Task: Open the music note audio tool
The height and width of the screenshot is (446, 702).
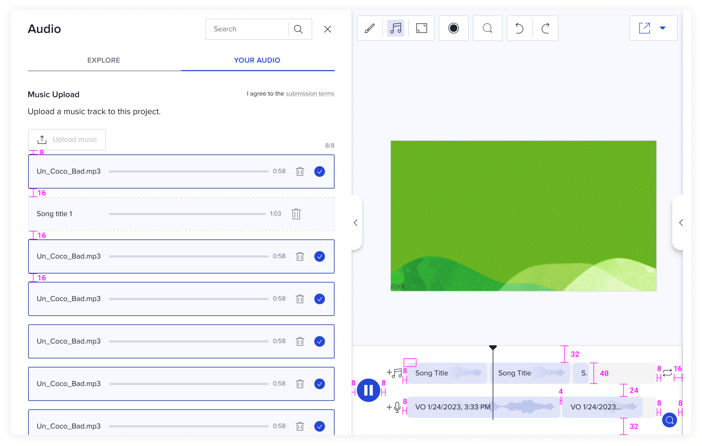Action: tap(395, 28)
